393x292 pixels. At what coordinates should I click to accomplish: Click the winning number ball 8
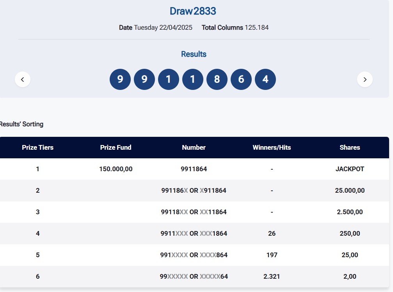coord(217,79)
